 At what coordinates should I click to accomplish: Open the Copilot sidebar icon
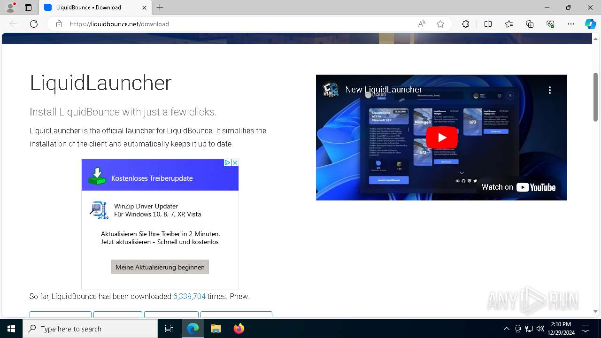(590, 24)
